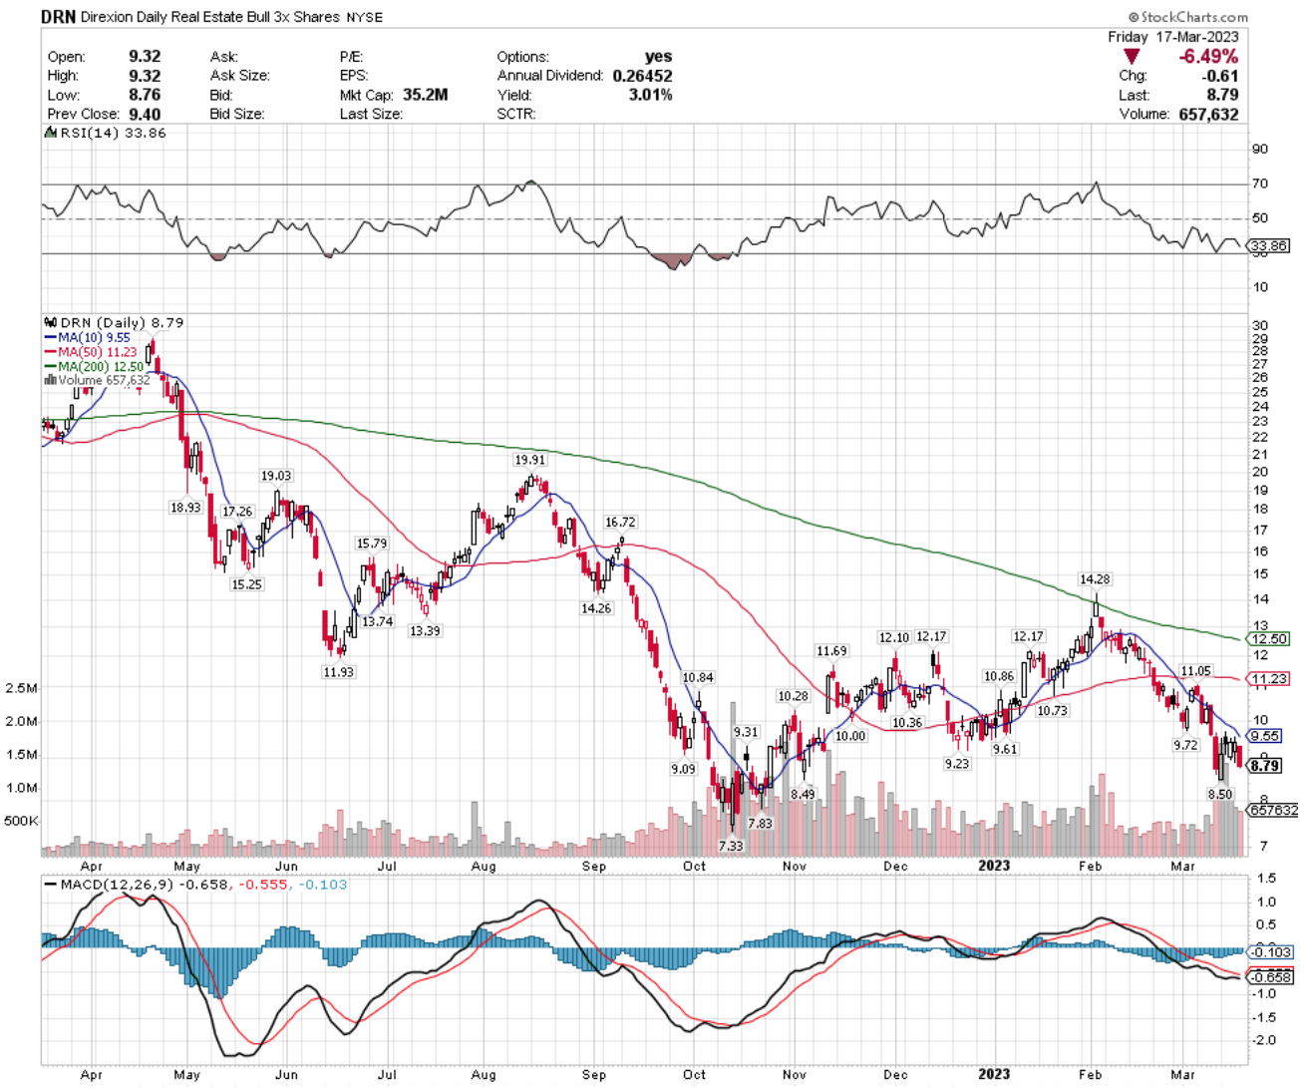1304x1089 pixels.
Task: Select the 12.10 price label
Action: [x=894, y=638]
